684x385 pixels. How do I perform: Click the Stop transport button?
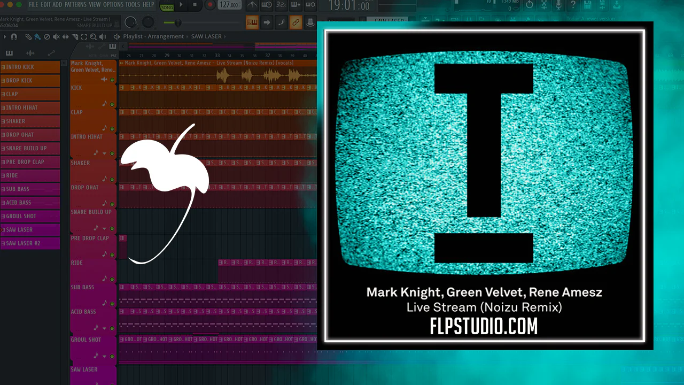click(195, 5)
